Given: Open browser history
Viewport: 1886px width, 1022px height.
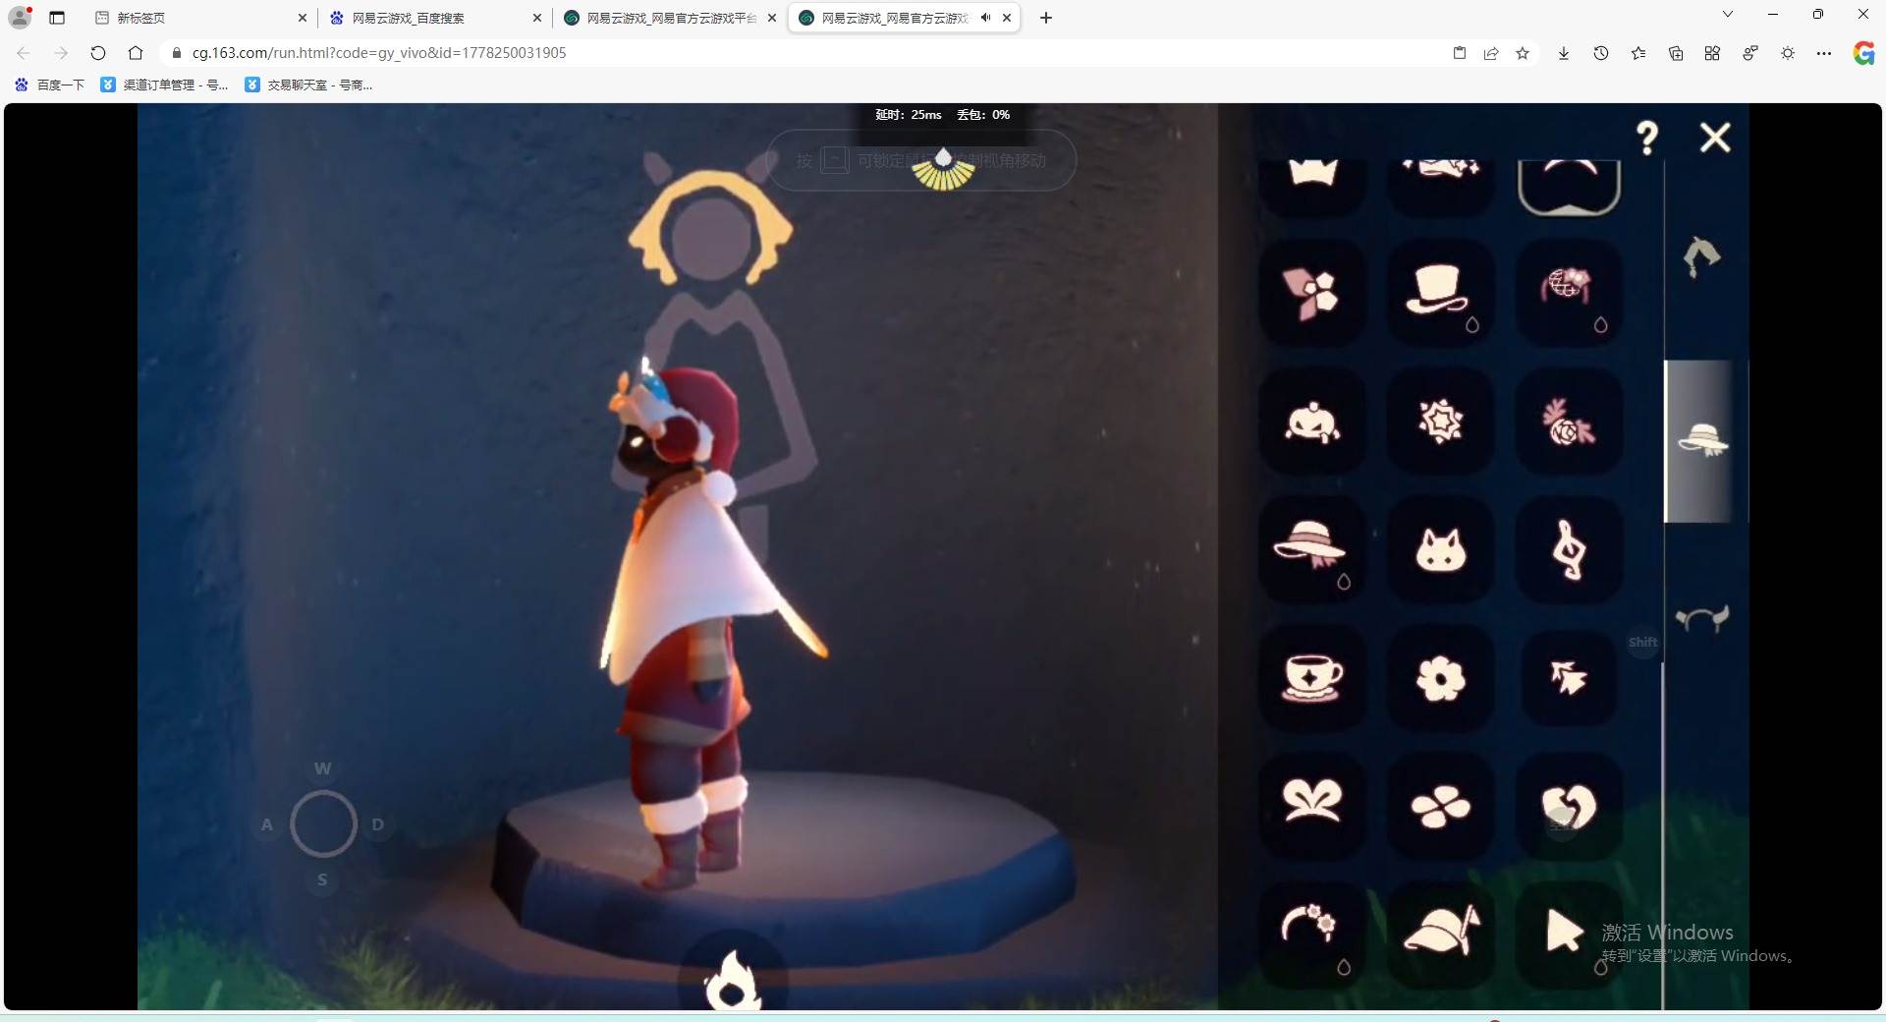Looking at the screenshot, I should coord(1601,53).
